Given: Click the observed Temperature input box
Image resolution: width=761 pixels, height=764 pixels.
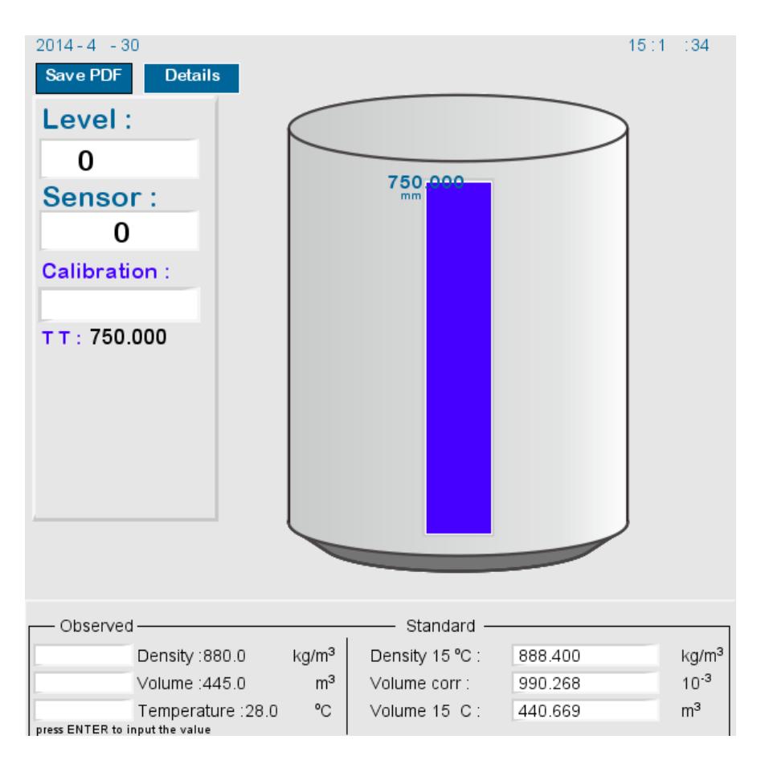Looking at the screenshot, I should coord(84,710).
